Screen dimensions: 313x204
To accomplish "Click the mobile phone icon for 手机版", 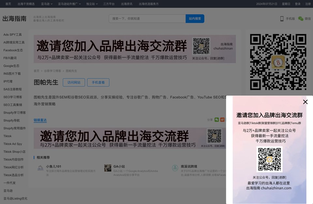I will (282, 19).
